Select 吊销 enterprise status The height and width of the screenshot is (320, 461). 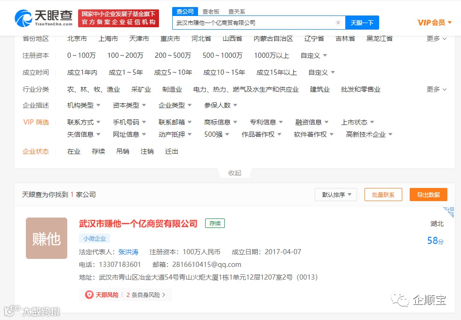123,151
